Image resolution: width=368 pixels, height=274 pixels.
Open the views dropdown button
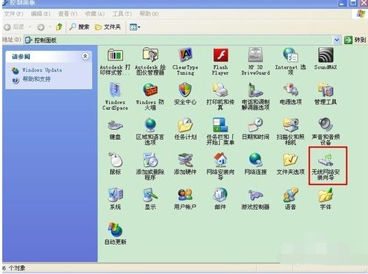[135, 27]
